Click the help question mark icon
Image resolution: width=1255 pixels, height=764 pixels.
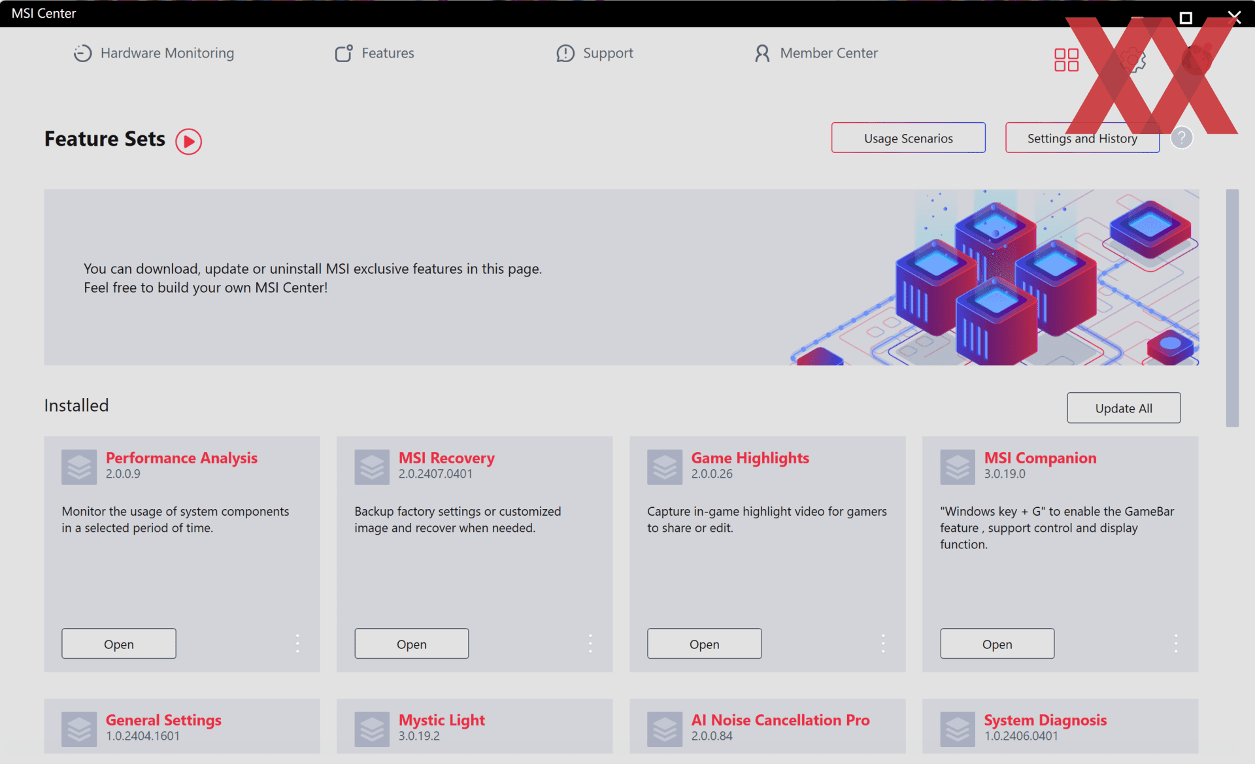pos(1181,138)
